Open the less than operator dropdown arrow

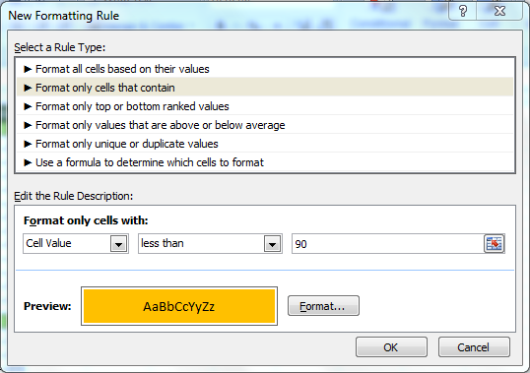coord(273,244)
